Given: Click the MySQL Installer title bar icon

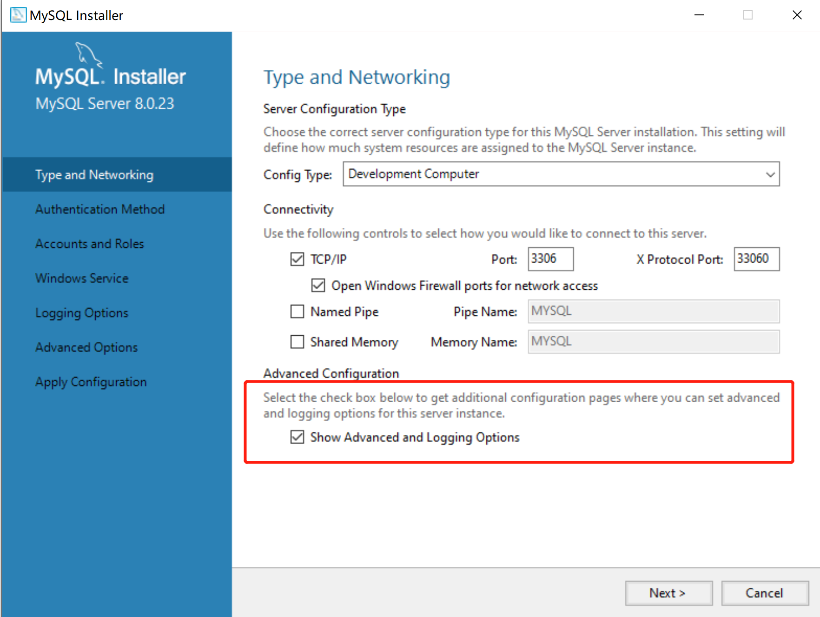Looking at the screenshot, I should coord(17,14).
